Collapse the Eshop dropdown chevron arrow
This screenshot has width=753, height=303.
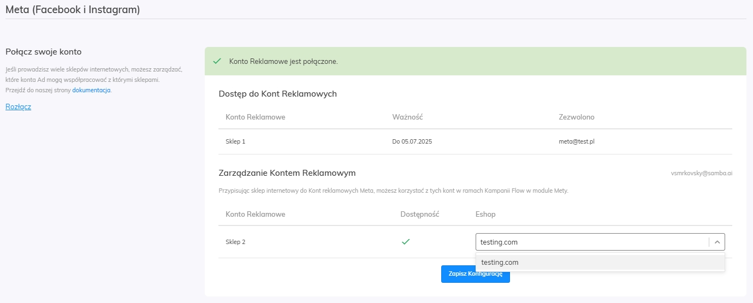pyautogui.click(x=717, y=242)
